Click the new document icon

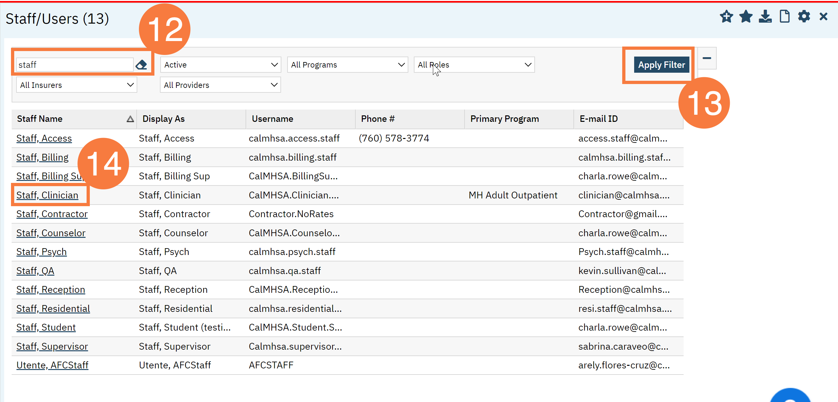point(784,16)
